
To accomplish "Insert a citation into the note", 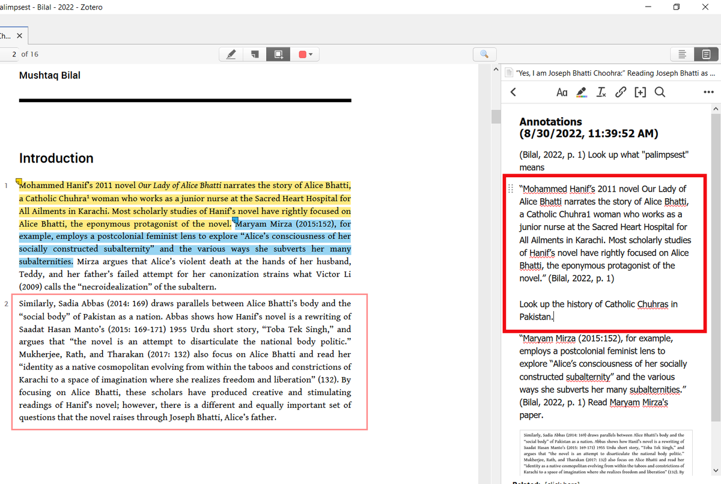I will click(640, 92).
